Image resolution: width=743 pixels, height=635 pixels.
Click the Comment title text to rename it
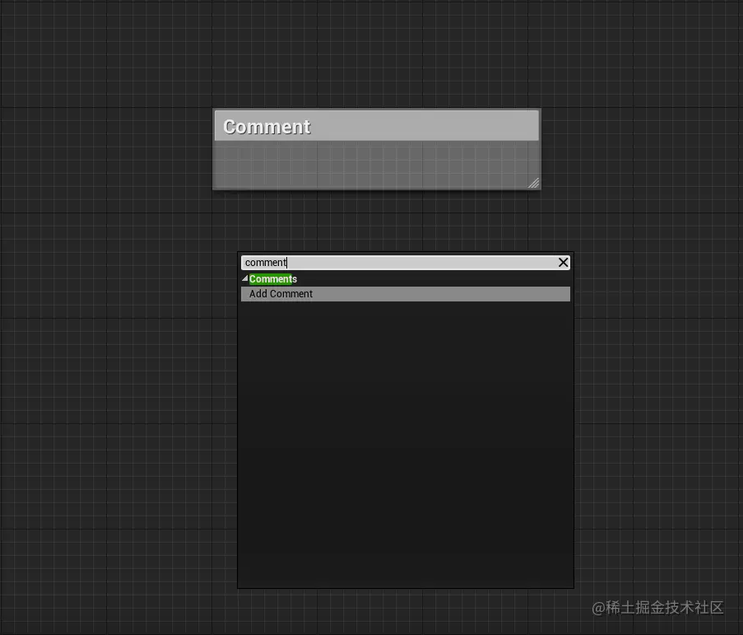pyautogui.click(x=266, y=126)
